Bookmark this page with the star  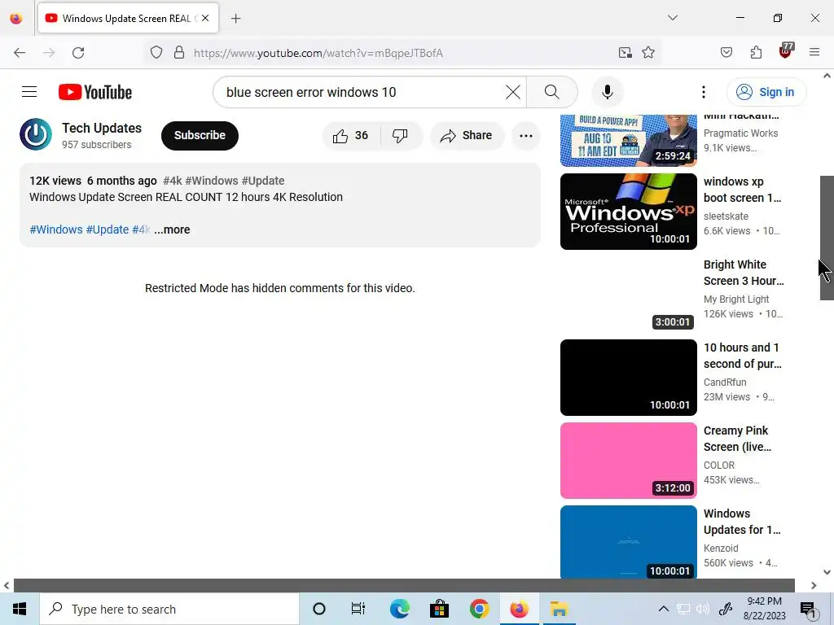click(647, 52)
